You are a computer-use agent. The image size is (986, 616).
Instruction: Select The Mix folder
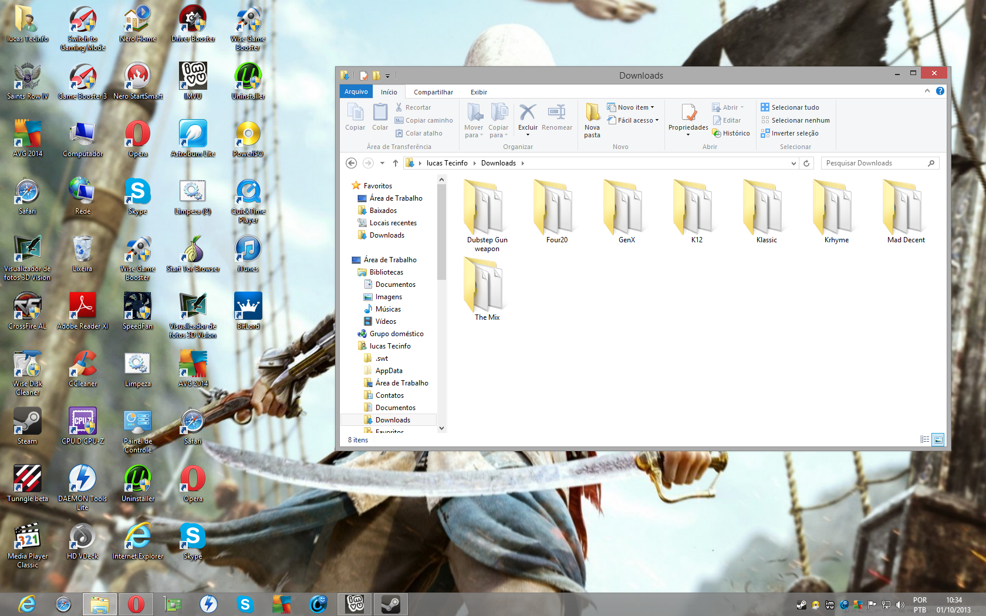pyautogui.click(x=487, y=289)
